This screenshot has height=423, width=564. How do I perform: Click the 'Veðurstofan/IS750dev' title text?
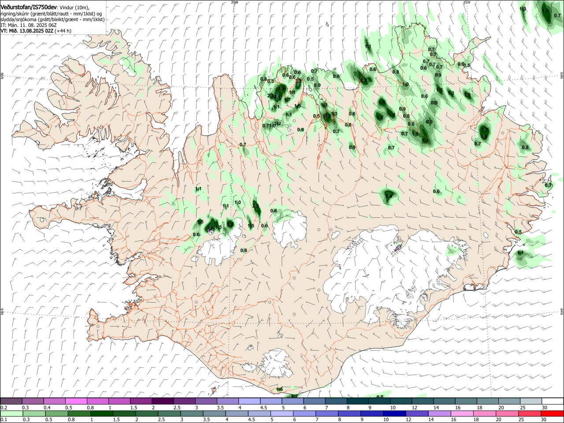pos(29,7)
